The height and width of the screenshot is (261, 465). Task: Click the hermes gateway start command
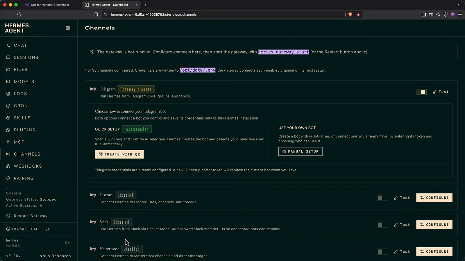283,52
